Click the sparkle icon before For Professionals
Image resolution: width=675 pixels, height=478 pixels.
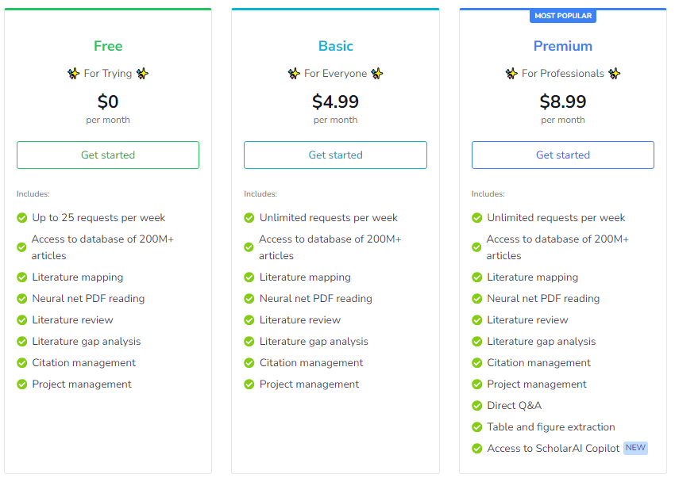[513, 73]
